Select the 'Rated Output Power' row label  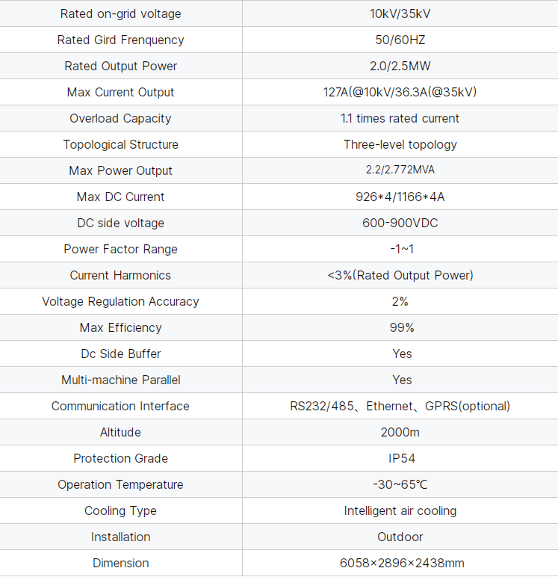(x=120, y=66)
